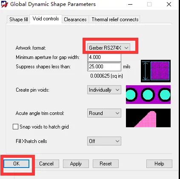This screenshot has width=180, height=179.
Task: Open Help for this dialog
Action: tap(159, 164)
